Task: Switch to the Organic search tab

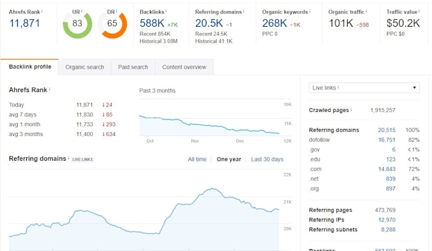Action: coord(84,67)
